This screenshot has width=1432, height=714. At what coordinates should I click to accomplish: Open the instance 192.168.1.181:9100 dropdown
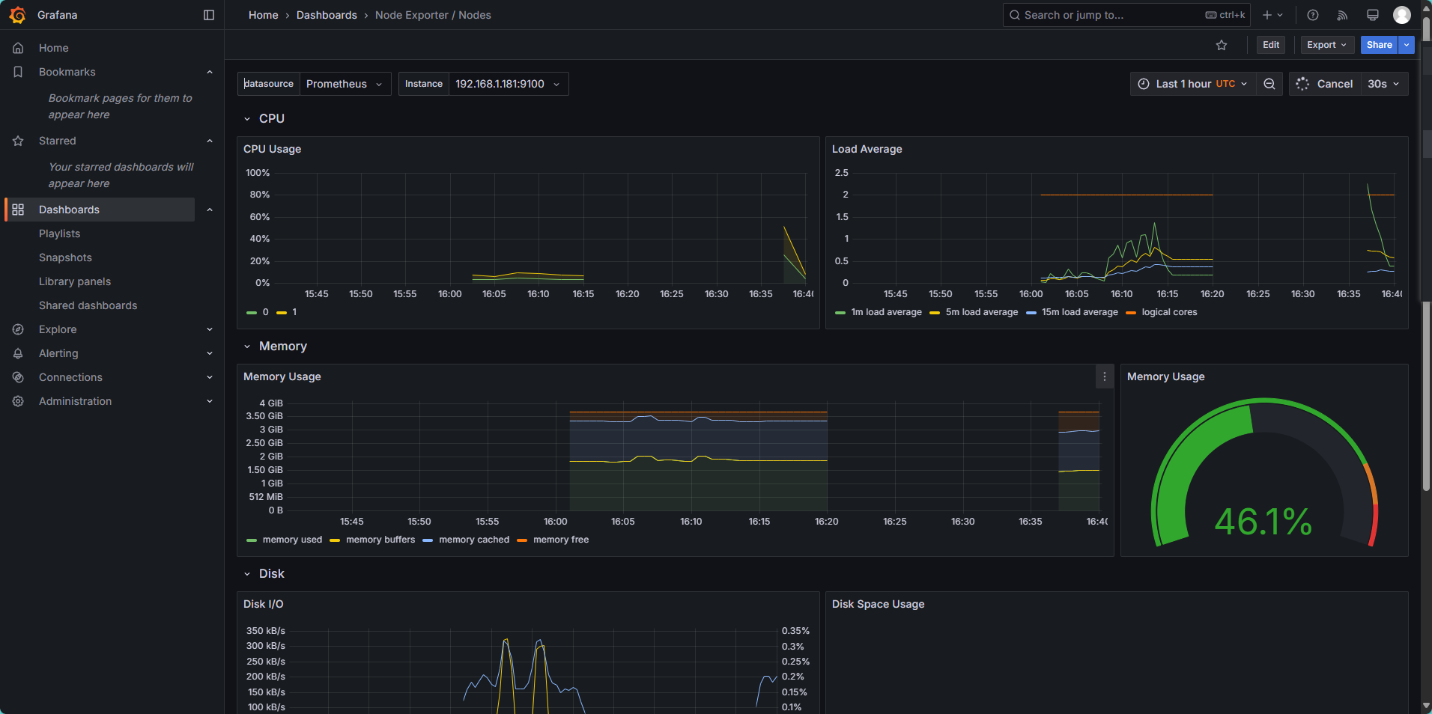tap(508, 84)
